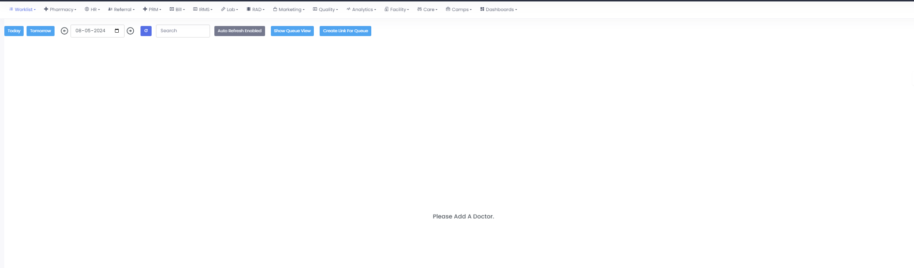The width and height of the screenshot is (914, 268).
Task: Open the Pharmacy menu
Action: click(60, 10)
